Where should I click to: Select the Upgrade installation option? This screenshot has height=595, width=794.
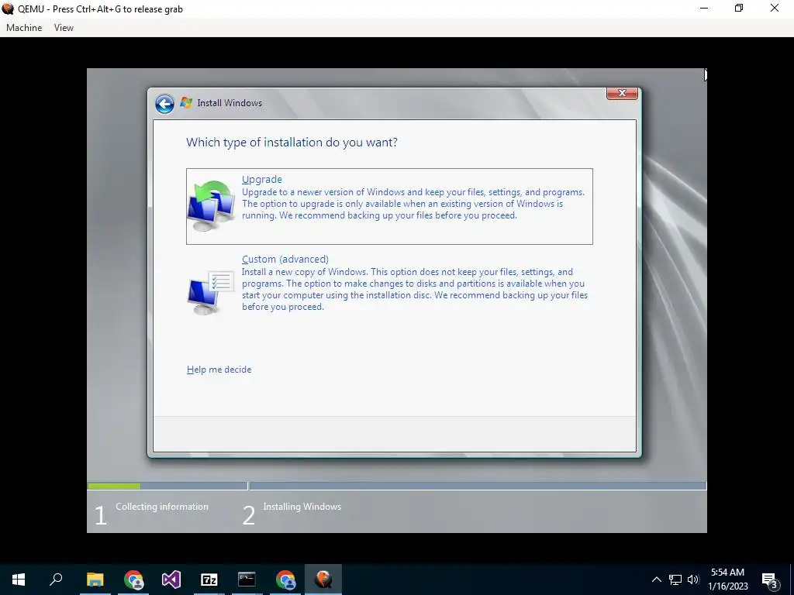click(x=389, y=206)
